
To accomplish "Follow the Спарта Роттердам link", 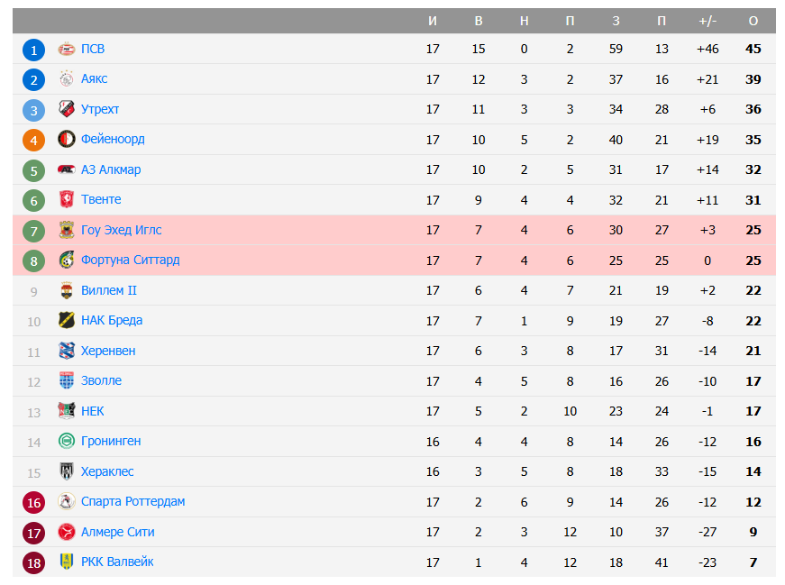I will pos(132,501).
